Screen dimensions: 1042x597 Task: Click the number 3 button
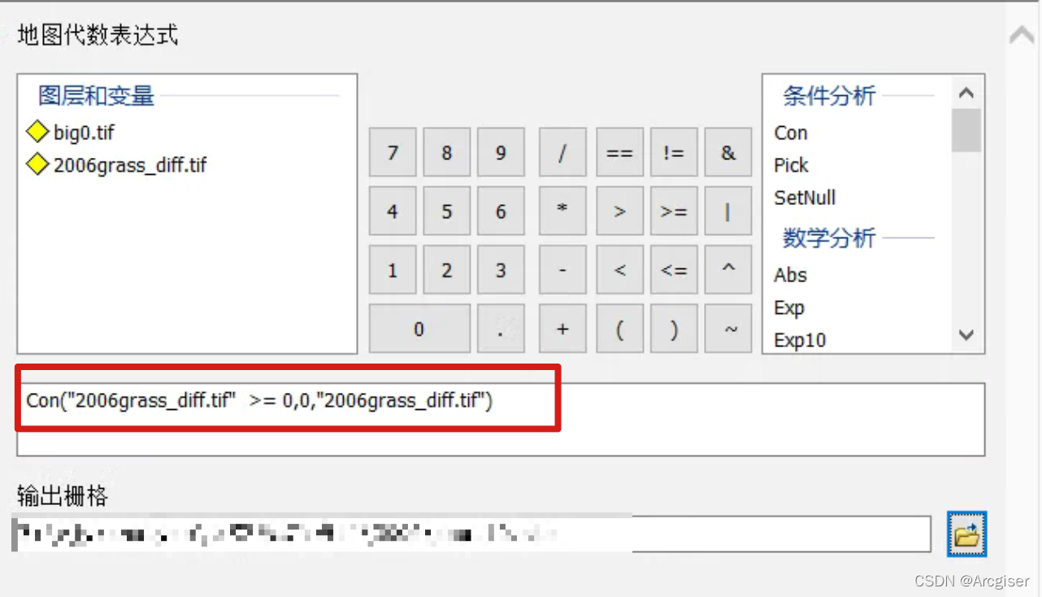[x=501, y=270]
